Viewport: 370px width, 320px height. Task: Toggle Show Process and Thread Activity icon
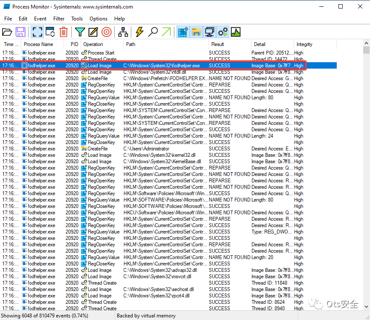223,32
